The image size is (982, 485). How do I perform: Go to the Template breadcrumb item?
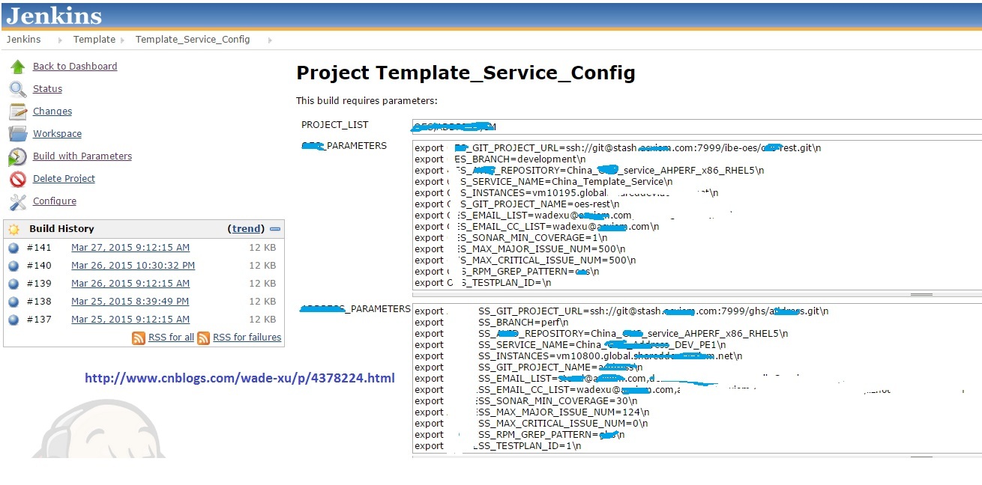tap(94, 40)
